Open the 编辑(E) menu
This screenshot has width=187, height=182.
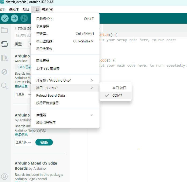tap(14, 9)
